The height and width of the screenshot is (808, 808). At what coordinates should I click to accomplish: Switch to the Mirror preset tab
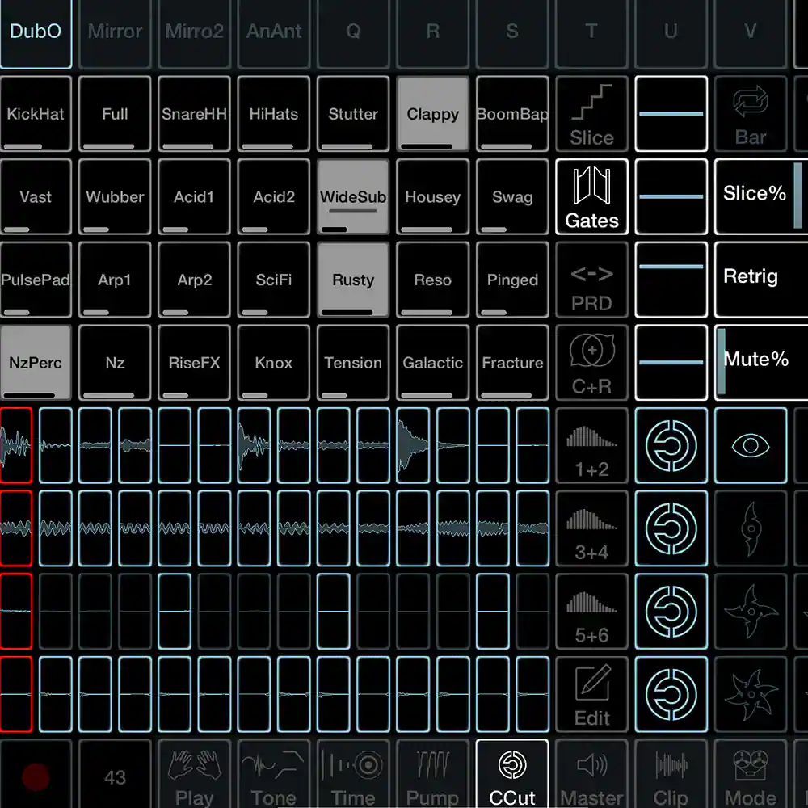tap(115, 32)
